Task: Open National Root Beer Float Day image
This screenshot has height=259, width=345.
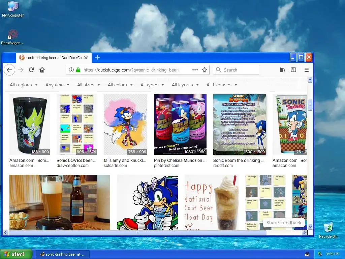Action: 212,202
